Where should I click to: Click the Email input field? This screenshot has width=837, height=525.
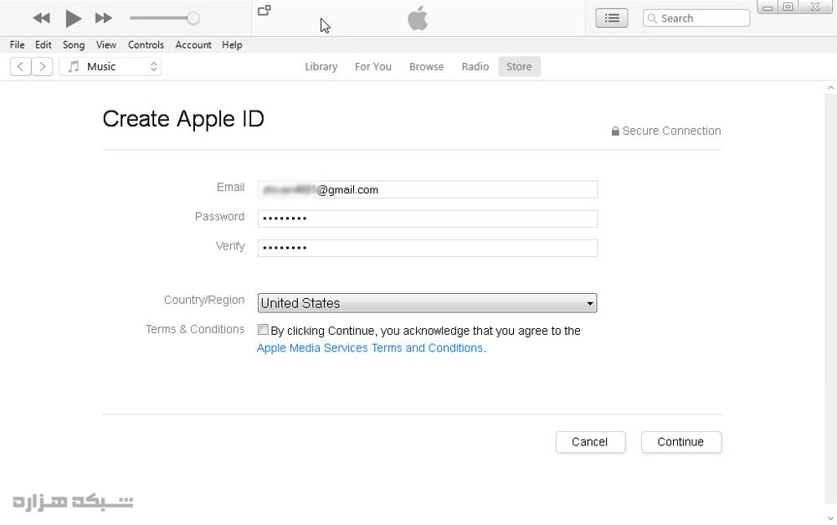428,189
